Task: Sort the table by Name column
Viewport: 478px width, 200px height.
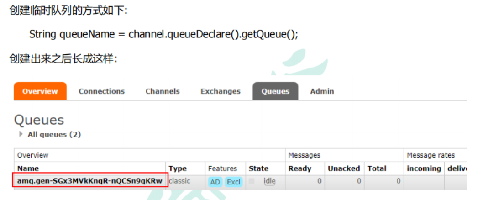Action: click(x=28, y=168)
